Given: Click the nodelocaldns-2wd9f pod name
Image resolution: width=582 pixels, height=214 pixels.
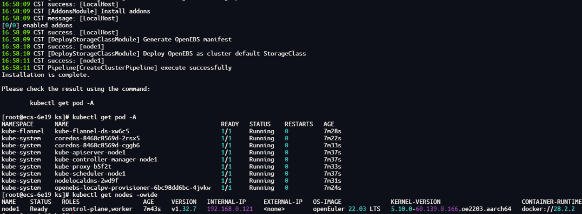Looking at the screenshot, I should coord(86,180).
